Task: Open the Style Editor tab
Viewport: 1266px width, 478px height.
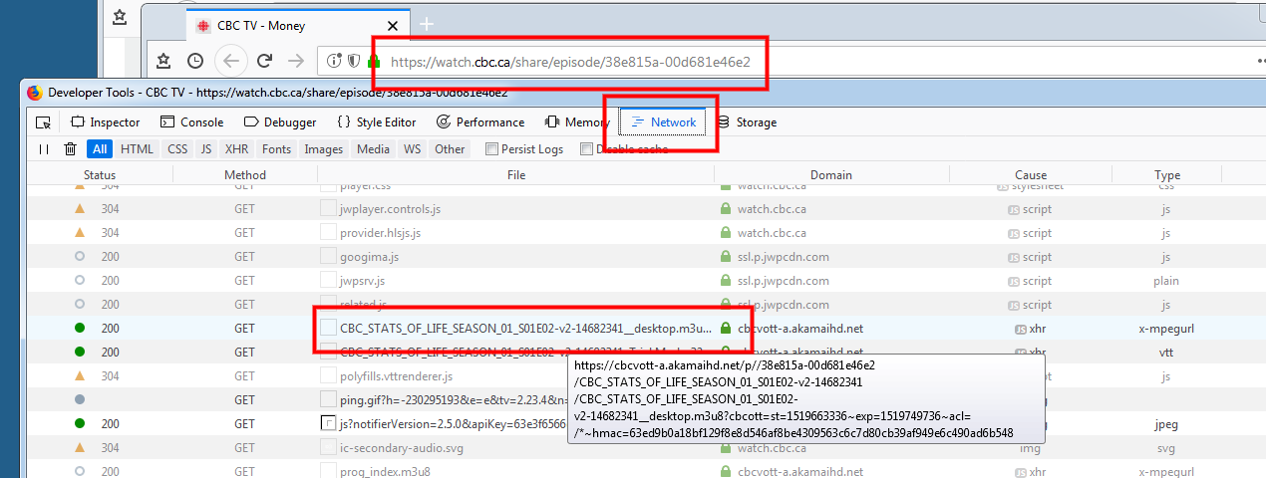Action: (x=376, y=122)
